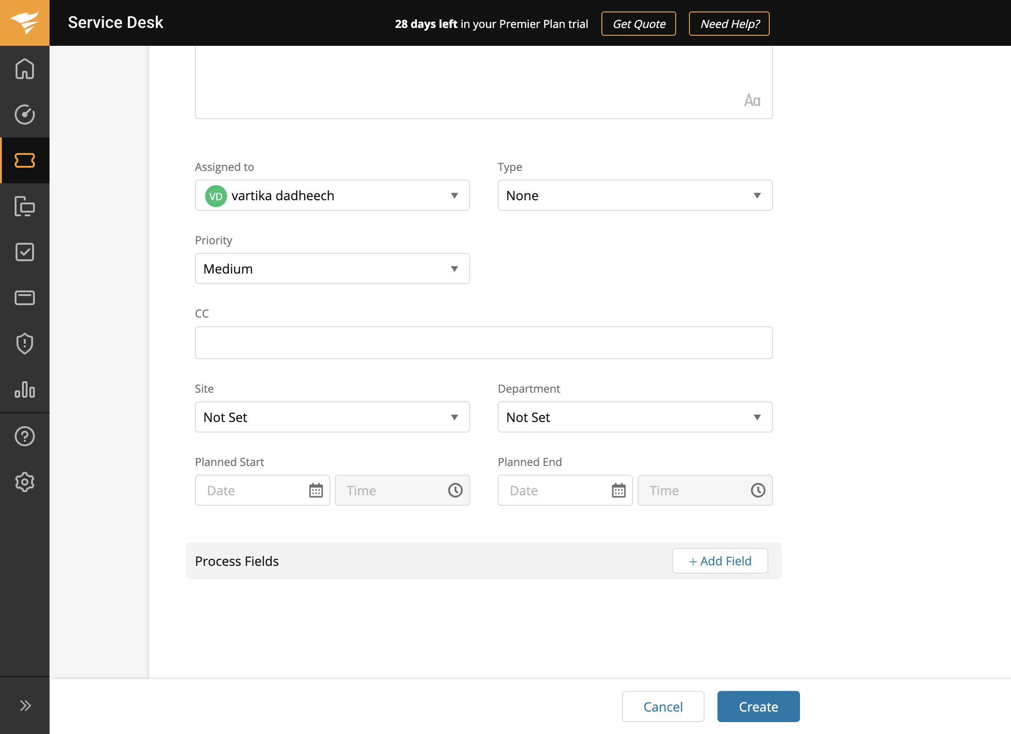Click the Planned End clock icon
1011x734 pixels.
758,490
